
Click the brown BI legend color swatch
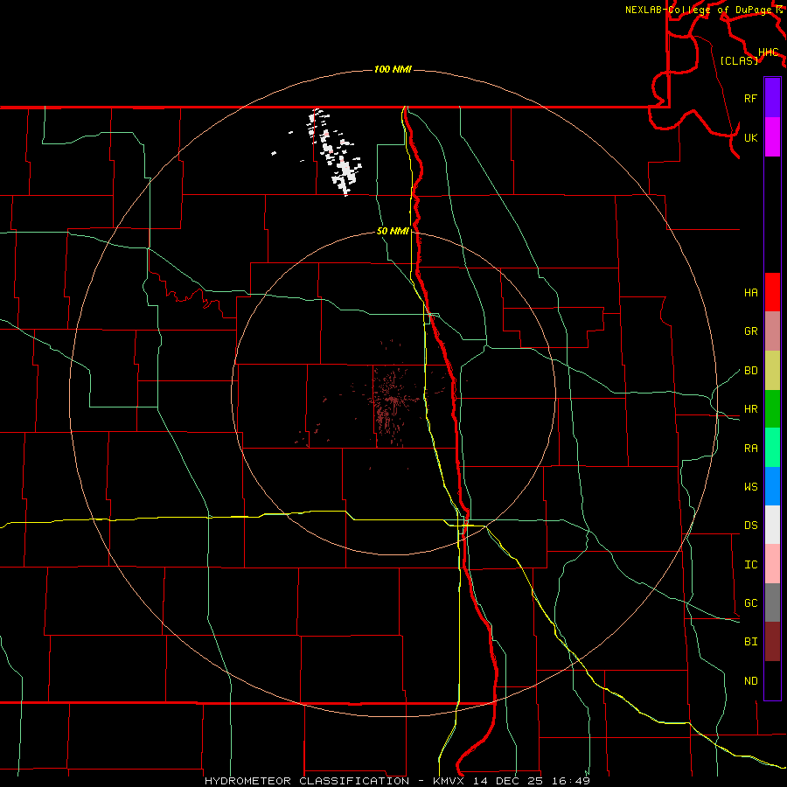(772, 642)
